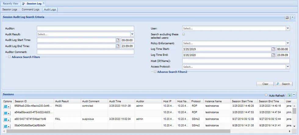This screenshot has height=135, width=299.
Task: Switch to Recently View tab
Action: pyautogui.click(x=11, y=3)
